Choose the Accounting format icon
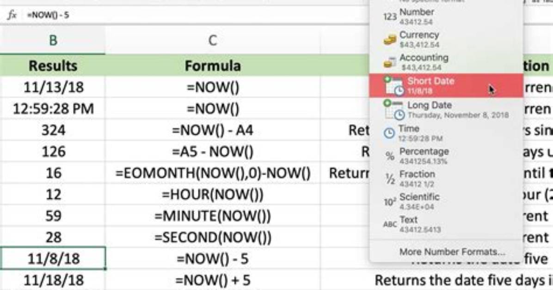This screenshot has width=553, height=290. [x=390, y=62]
